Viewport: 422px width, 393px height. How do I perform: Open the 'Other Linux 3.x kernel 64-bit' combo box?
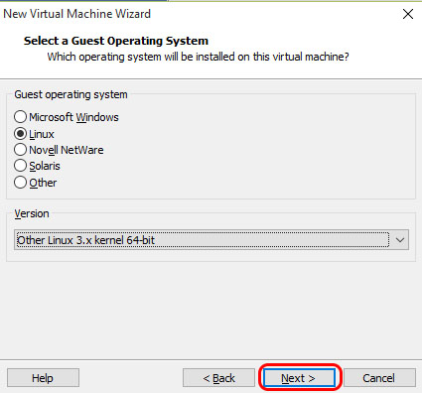(211, 240)
